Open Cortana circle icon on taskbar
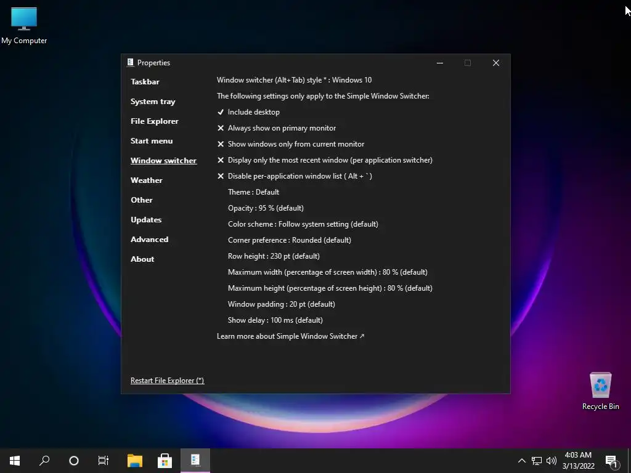Screen dimensions: 631x473 point(74,461)
